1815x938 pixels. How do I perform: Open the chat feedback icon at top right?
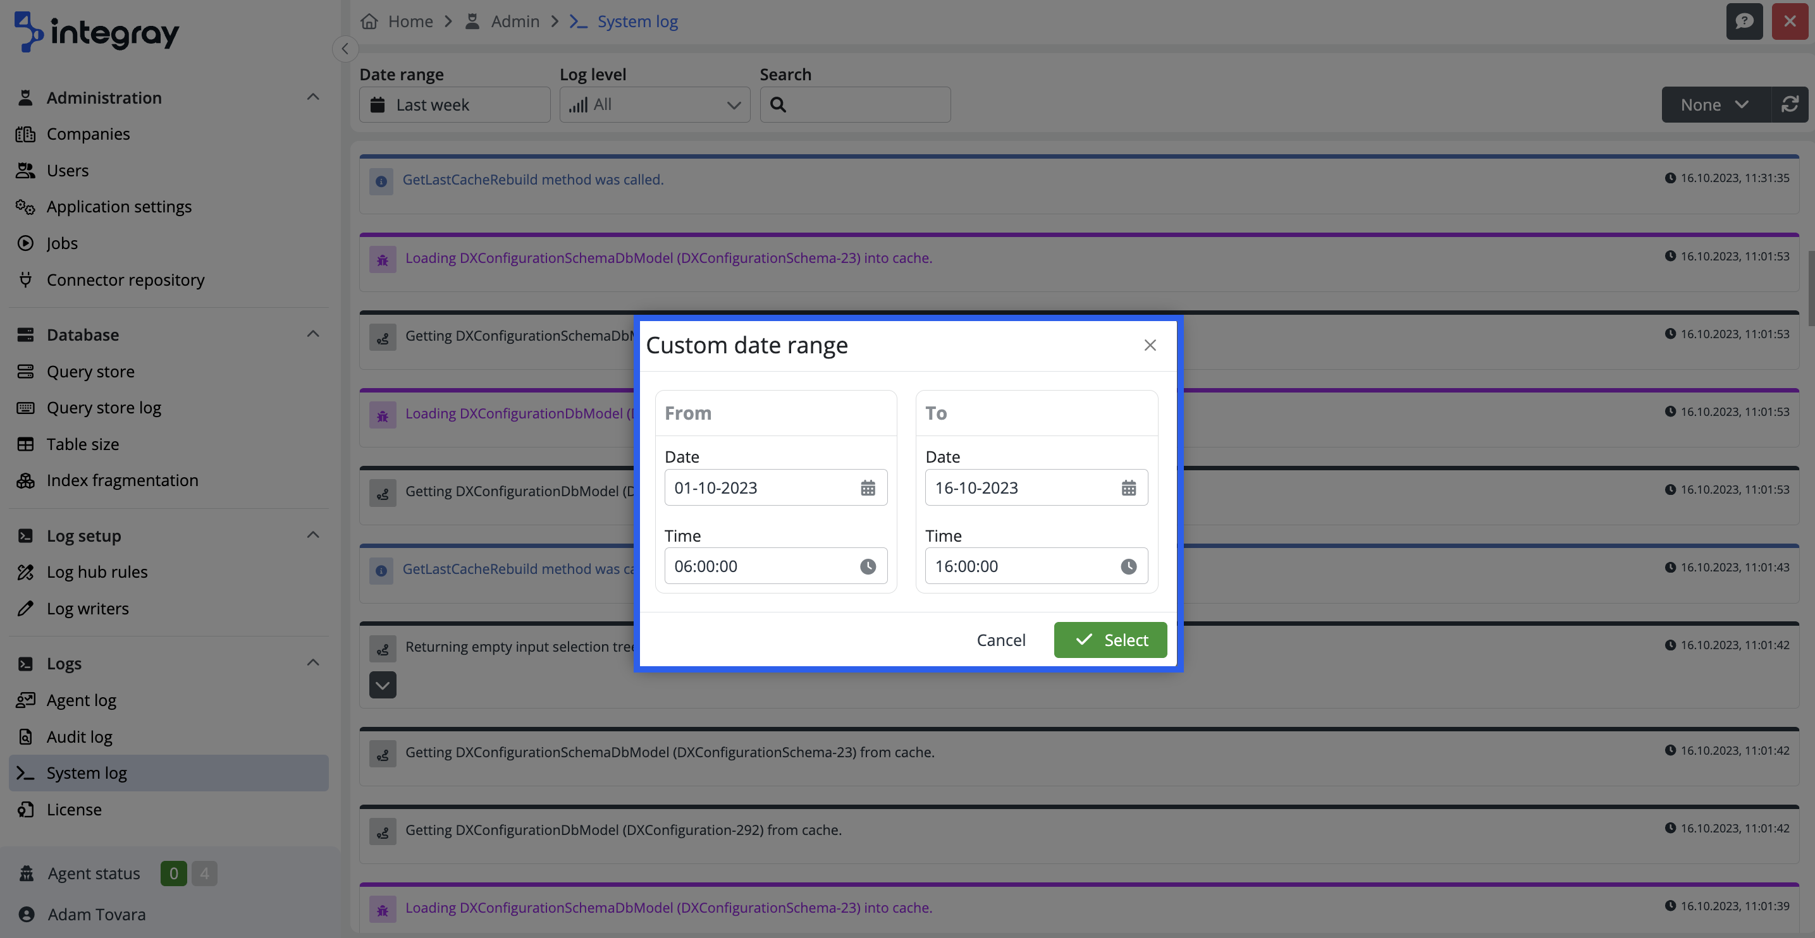[1744, 21]
